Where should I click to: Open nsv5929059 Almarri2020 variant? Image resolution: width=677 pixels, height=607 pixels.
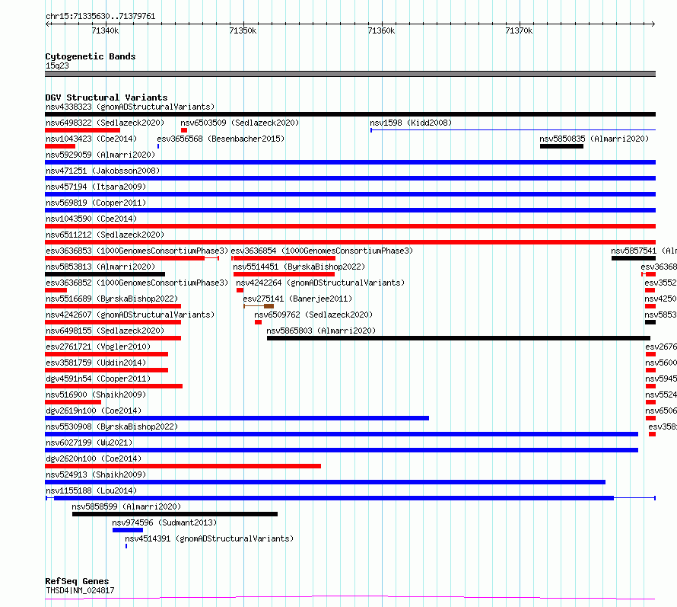tap(350, 162)
